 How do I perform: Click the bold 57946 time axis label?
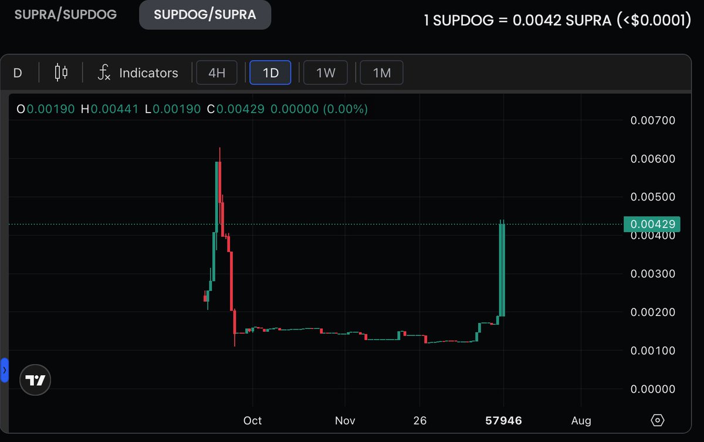tap(503, 421)
